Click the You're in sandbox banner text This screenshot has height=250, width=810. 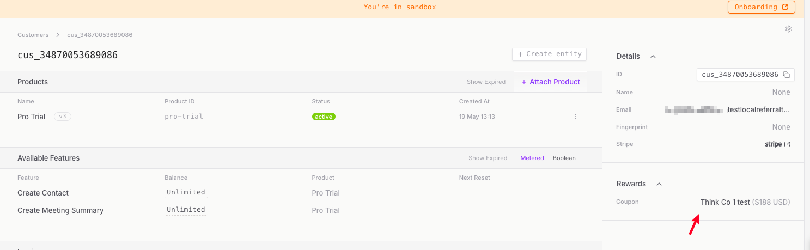click(400, 7)
